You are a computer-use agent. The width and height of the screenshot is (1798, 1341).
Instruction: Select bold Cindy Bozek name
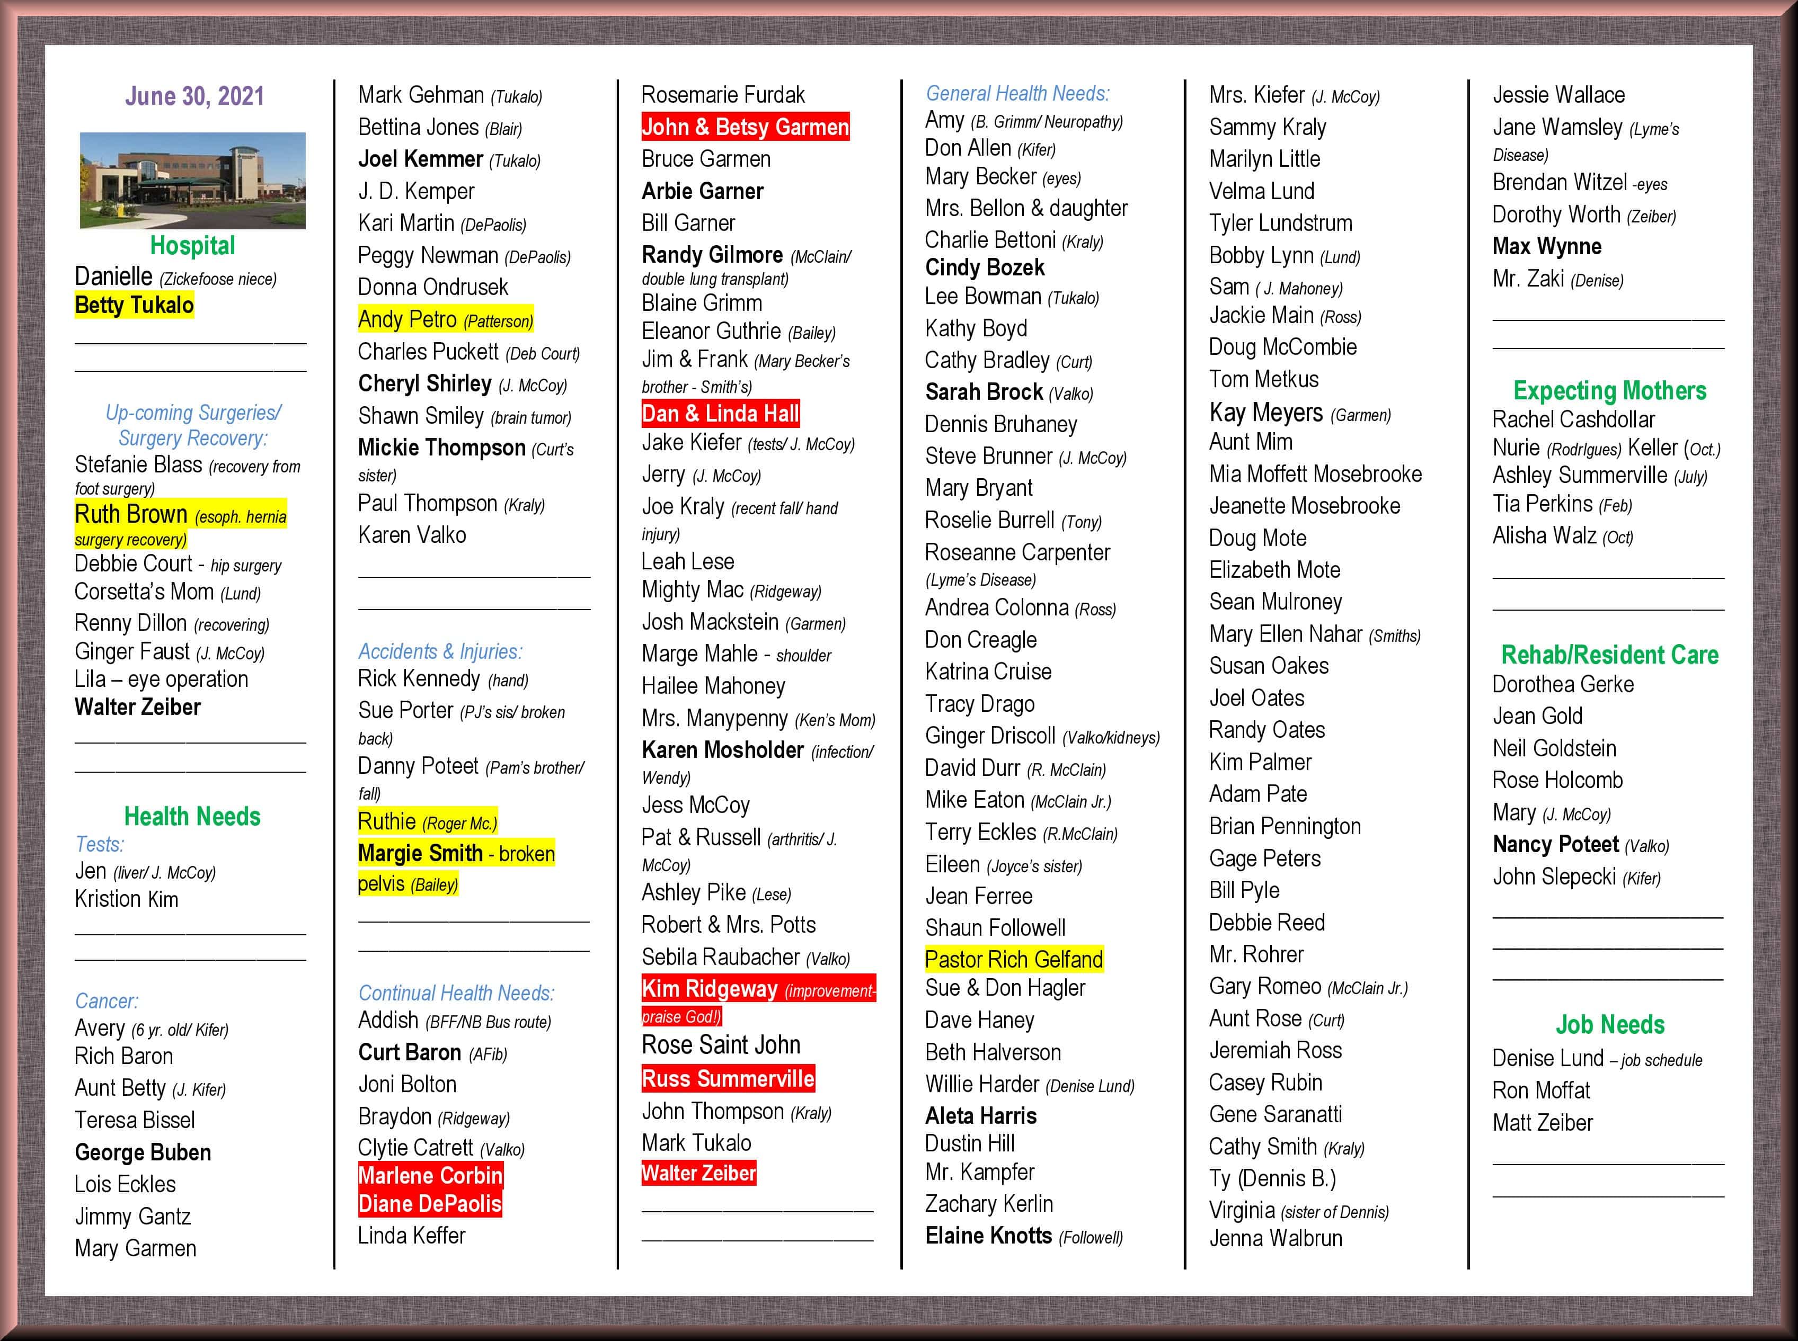(x=984, y=268)
